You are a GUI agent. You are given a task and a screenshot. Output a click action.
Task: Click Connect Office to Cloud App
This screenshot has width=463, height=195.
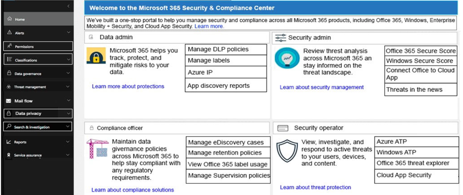pyautogui.click(x=421, y=74)
